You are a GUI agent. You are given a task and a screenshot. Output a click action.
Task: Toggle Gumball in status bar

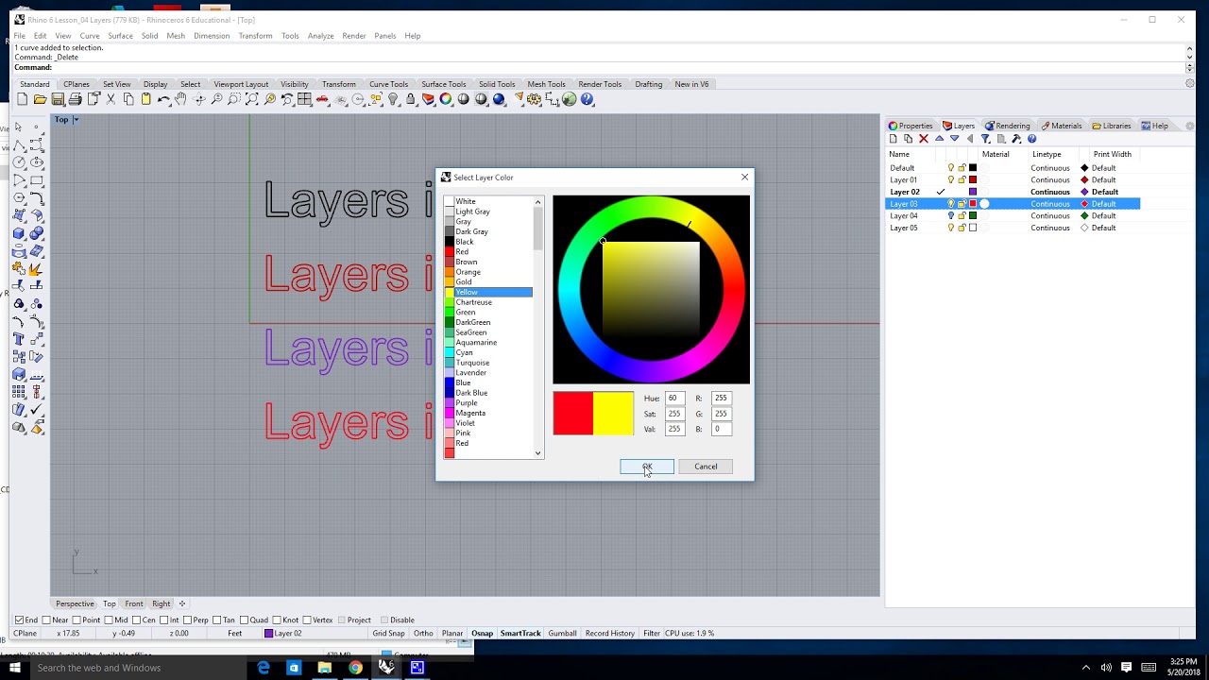(562, 634)
